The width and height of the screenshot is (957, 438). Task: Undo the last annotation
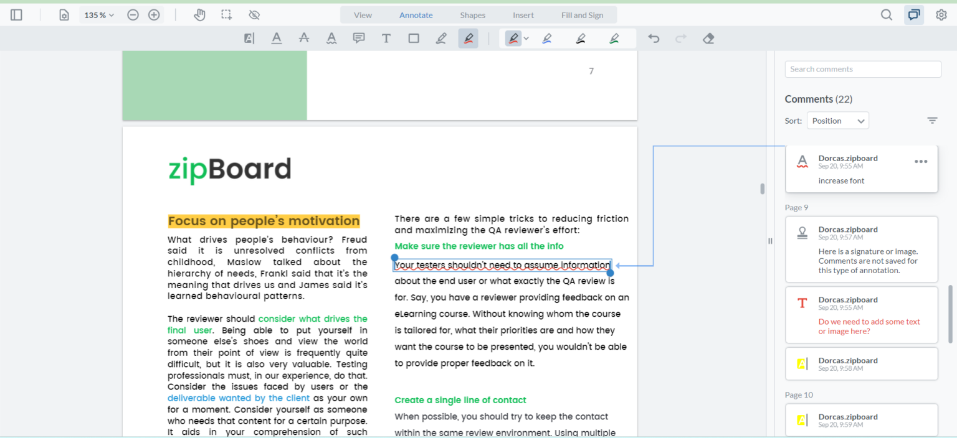coord(653,38)
